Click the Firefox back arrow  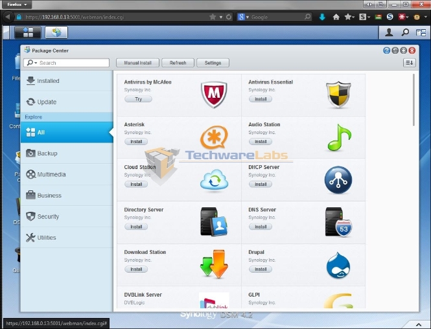(x=7, y=17)
